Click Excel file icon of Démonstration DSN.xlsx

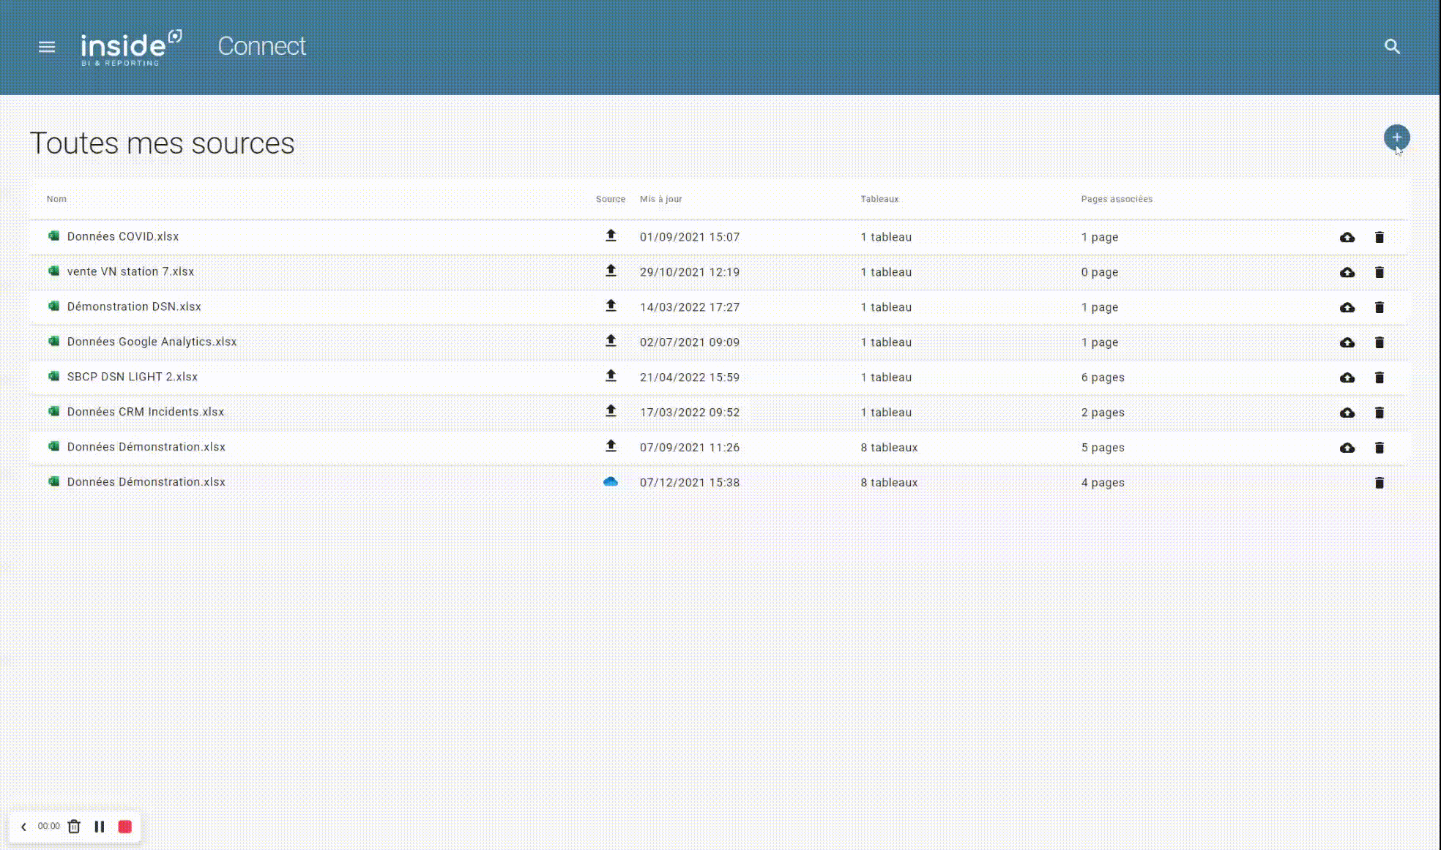(x=53, y=306)
